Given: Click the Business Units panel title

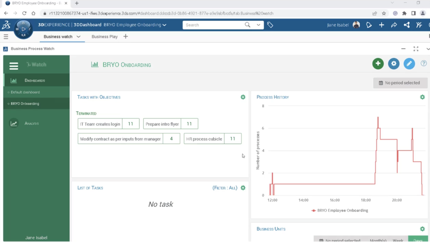Looking at the screenshot, I should [271, 229].
